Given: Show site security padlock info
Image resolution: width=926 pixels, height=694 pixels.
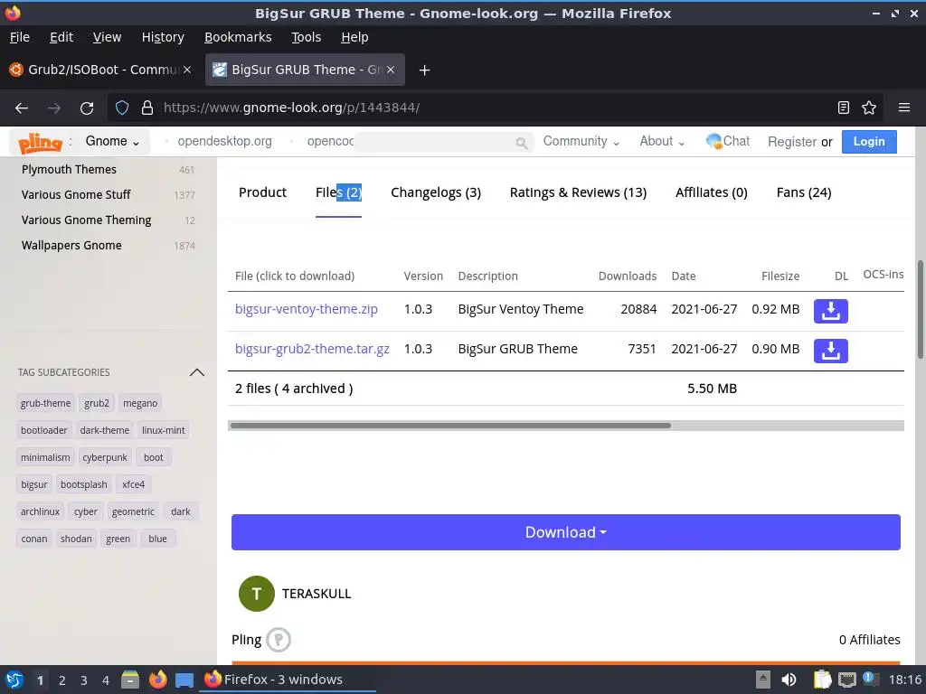Looking at the screenshot, I should (x=147, y=108).
